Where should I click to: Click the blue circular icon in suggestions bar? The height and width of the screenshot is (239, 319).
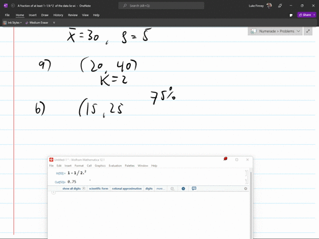[183, 189]
